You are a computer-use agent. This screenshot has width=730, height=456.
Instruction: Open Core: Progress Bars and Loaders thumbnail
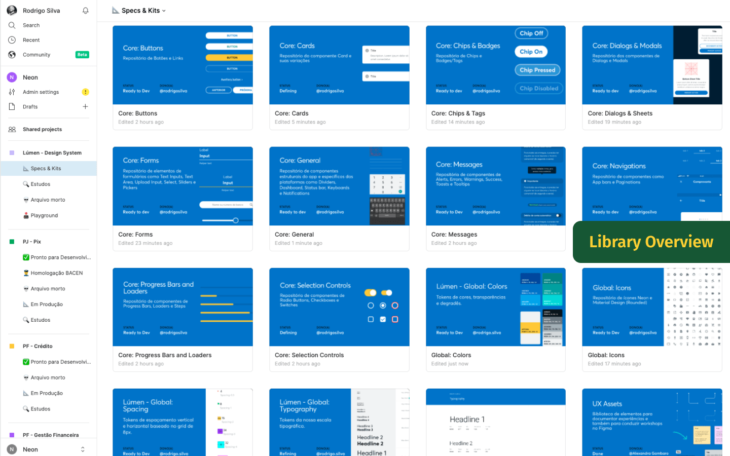182,307
